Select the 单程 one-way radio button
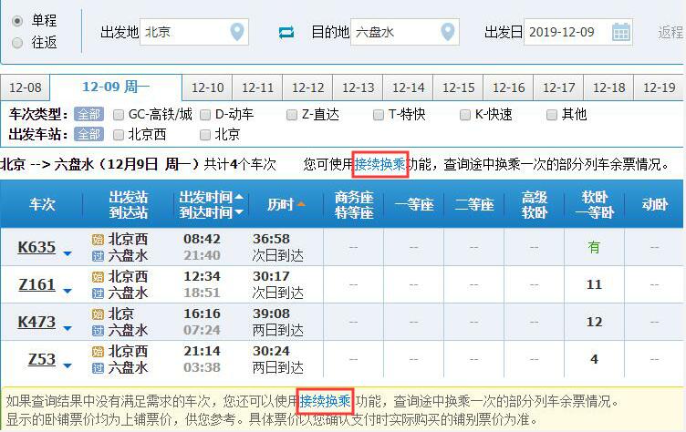The height and width of the screenshot is (432, 686). click(x=17, y=21)
